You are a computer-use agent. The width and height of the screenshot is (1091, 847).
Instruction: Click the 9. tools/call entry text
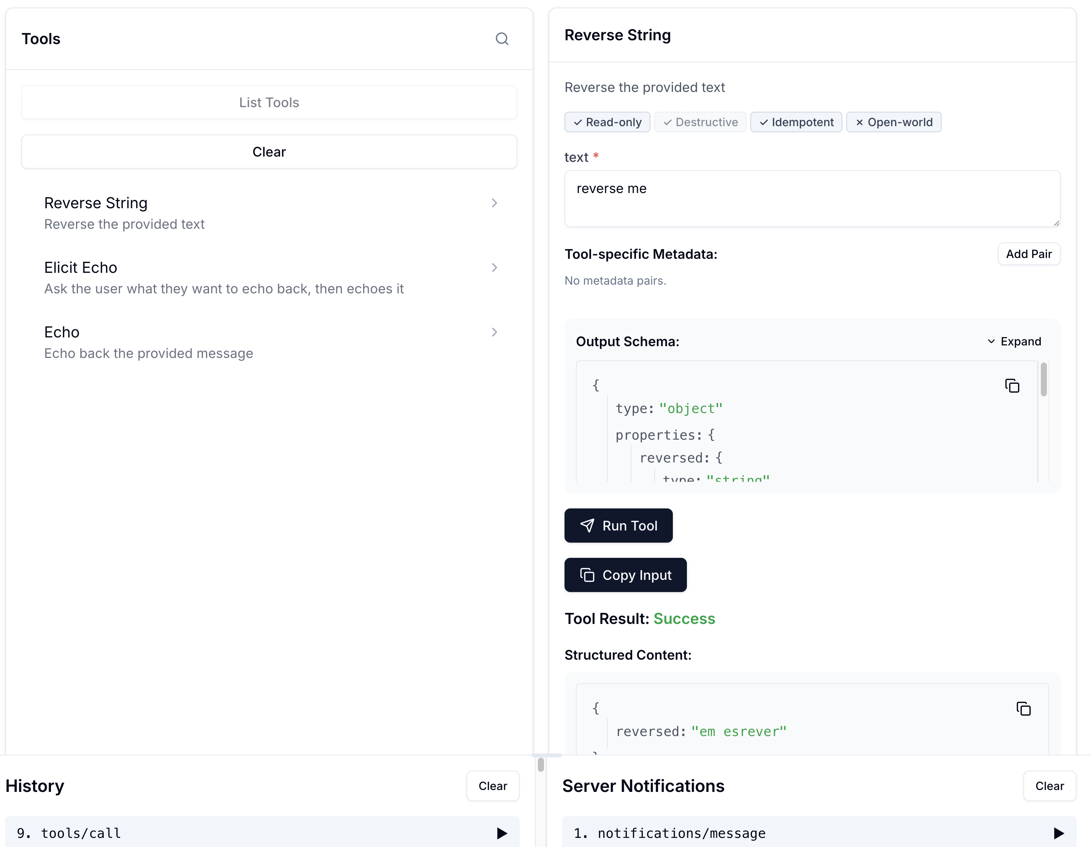point(68,833)
